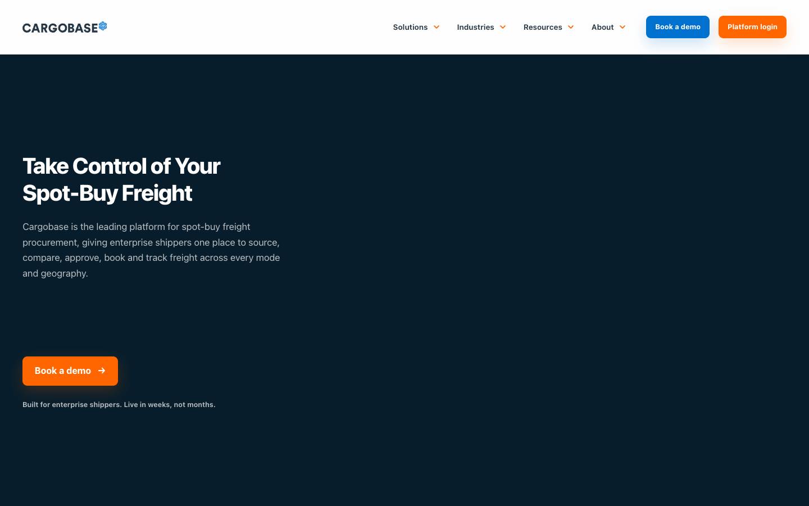Click the text "Built for enterprise shippers"
809x506 pixels.
(71, 405)
